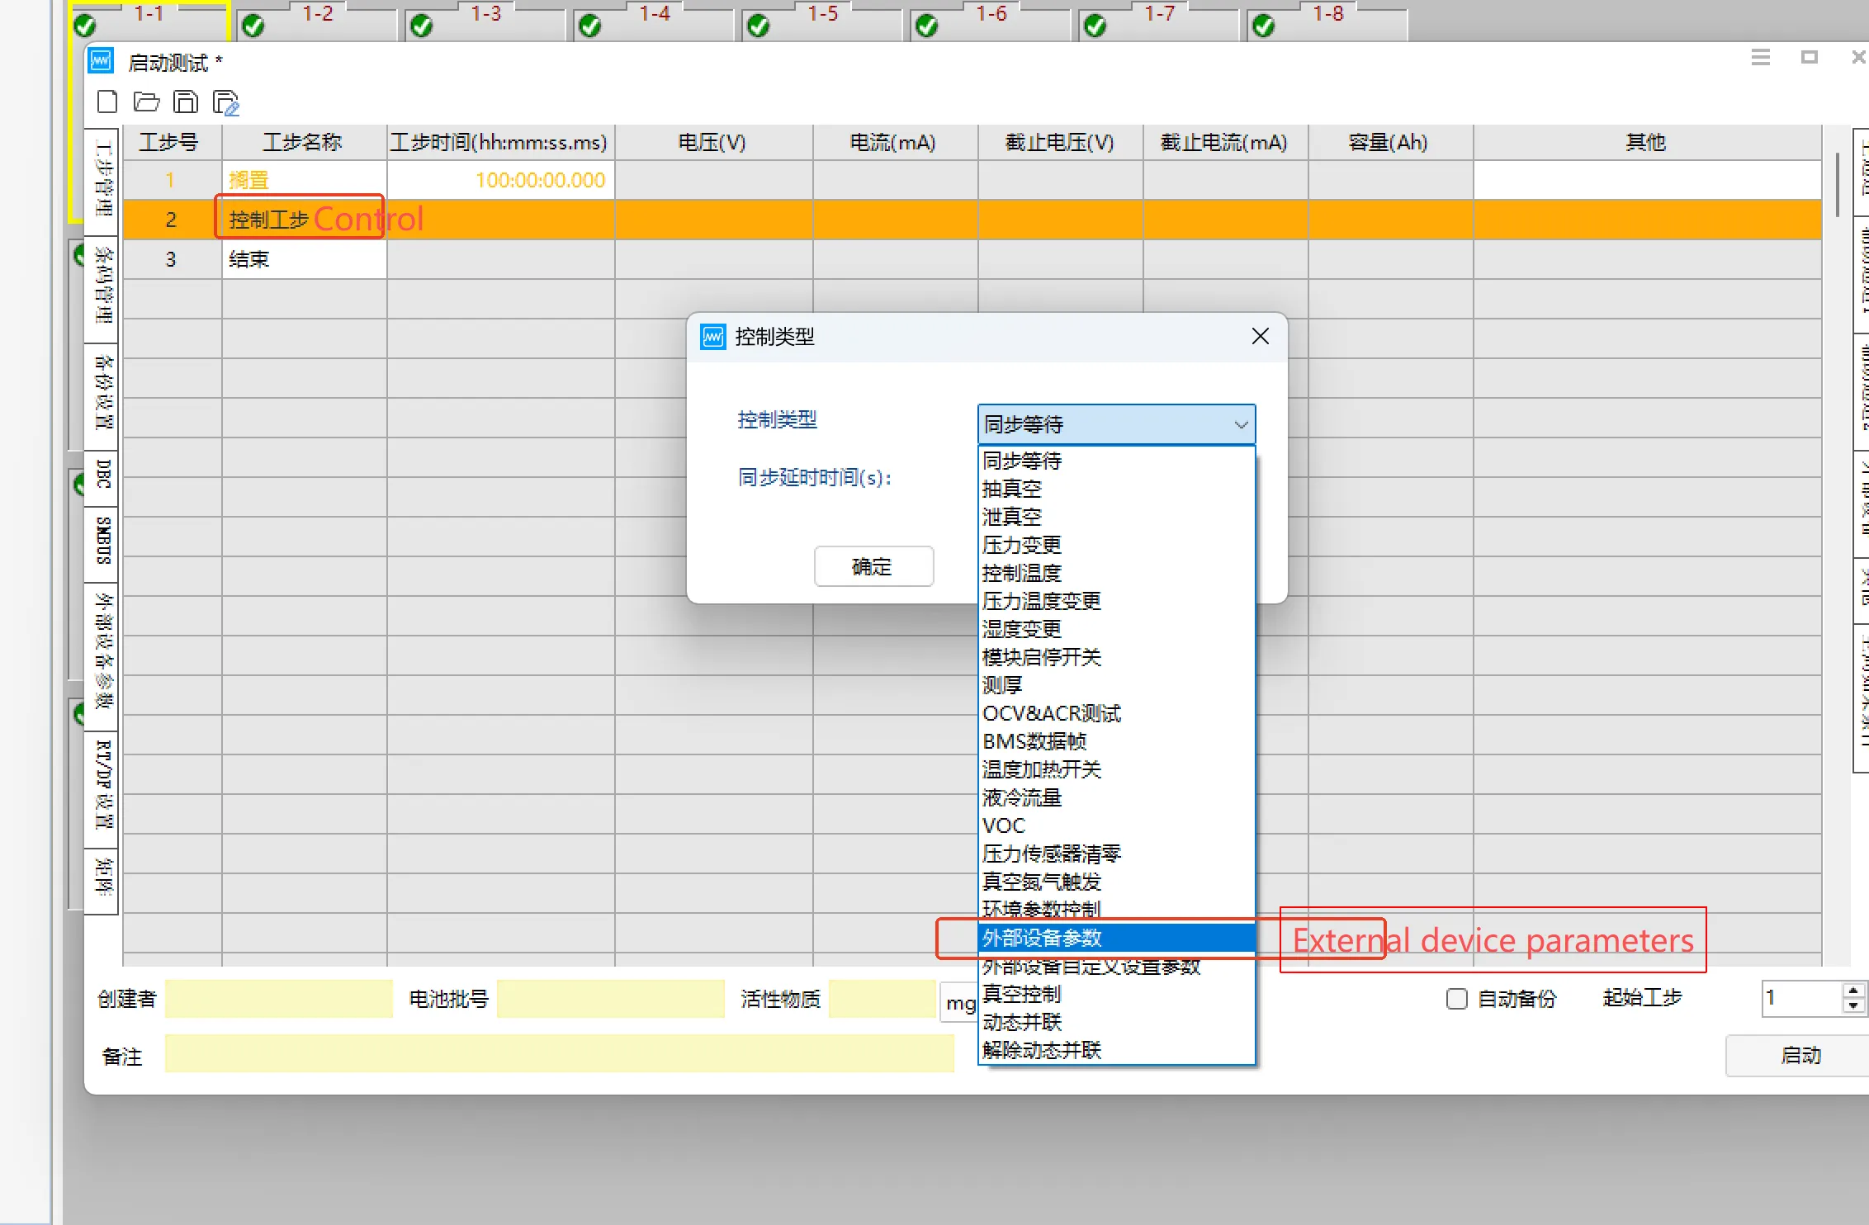This screenshot has width=1869, height=1225.
Task: Open the hamburger menu icon in title bar
Action: click(1761, 57)
